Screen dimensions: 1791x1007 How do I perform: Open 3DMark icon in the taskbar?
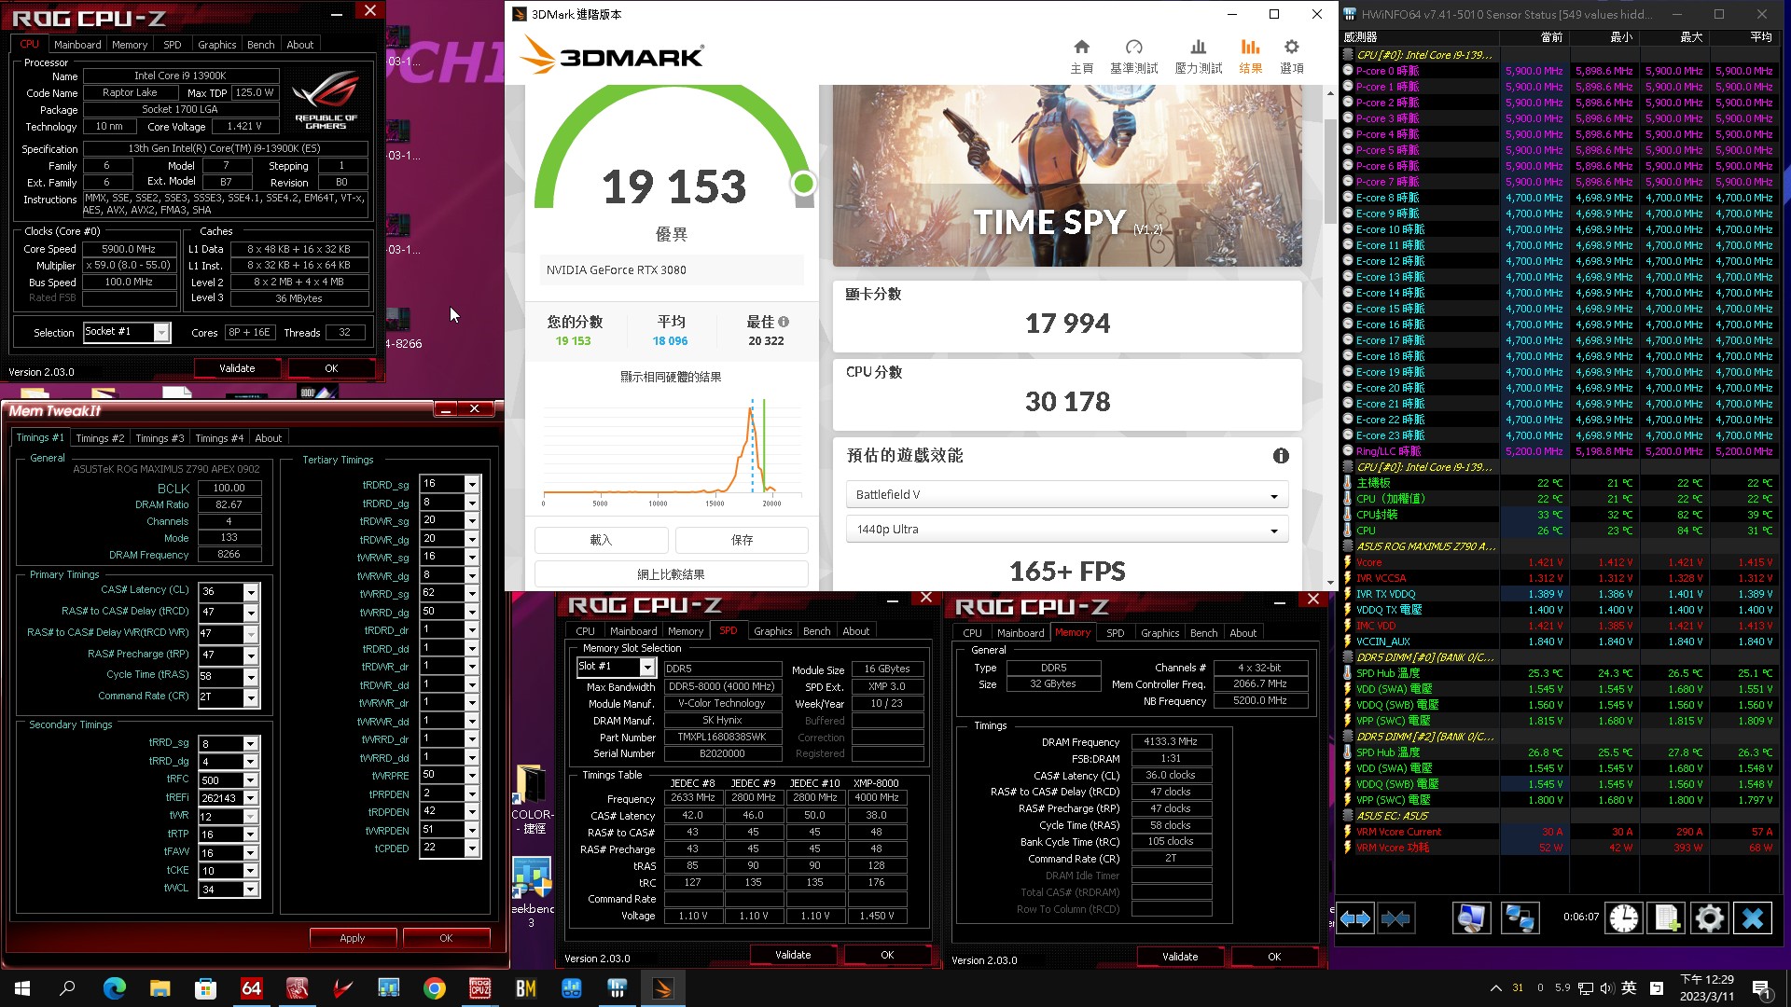tap(662, 988)
